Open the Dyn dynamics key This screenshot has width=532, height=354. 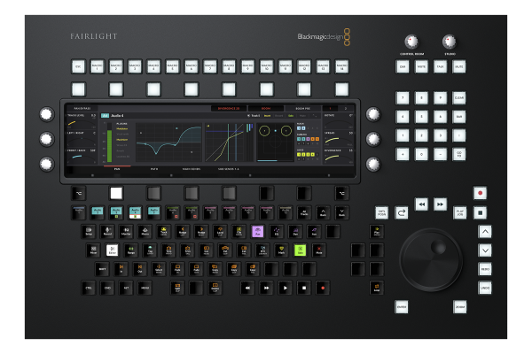point(295,231)
